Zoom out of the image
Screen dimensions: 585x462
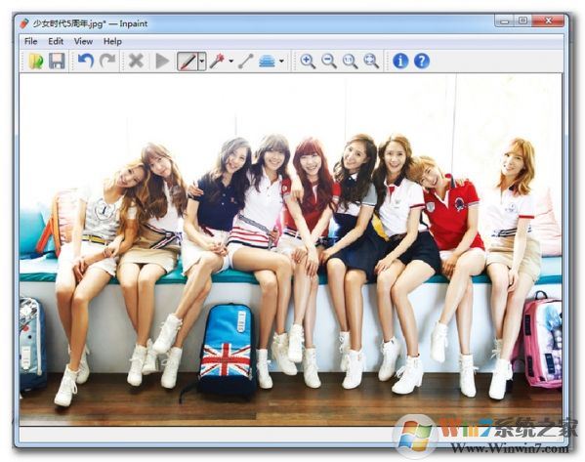(x=329, y=61)
